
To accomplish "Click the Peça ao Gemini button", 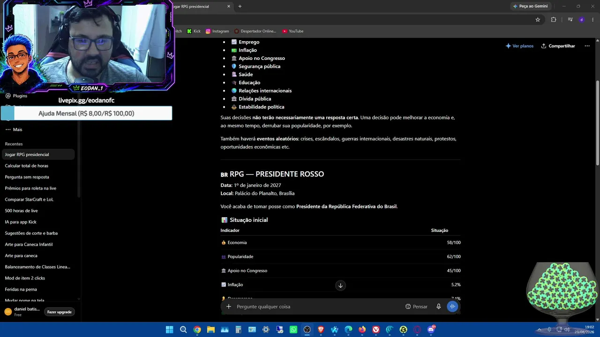I will [x=531, y=6].
